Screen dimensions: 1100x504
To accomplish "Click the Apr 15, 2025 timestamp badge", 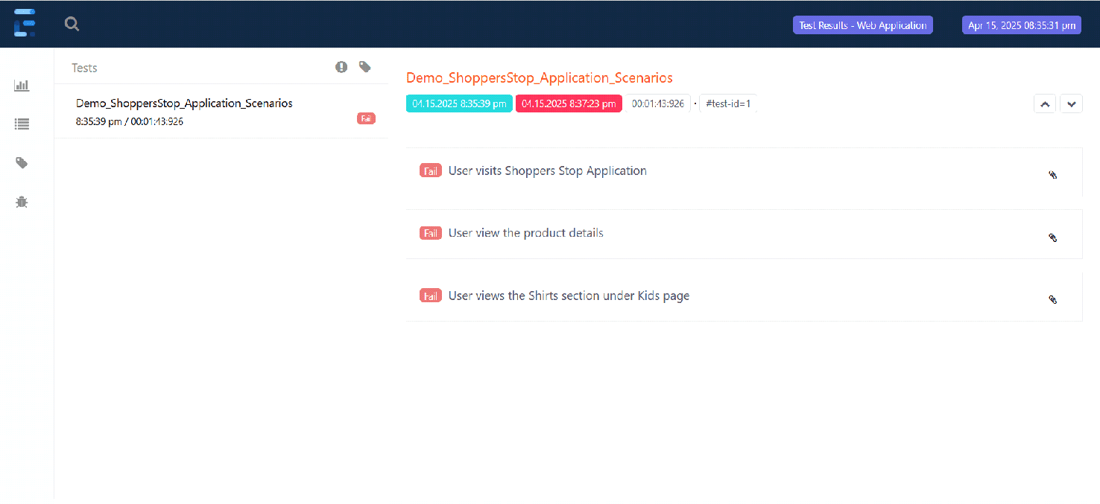I will (x=1022, y=25).
